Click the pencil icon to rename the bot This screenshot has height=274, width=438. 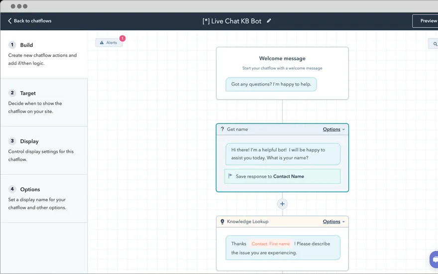coord(269,21)
